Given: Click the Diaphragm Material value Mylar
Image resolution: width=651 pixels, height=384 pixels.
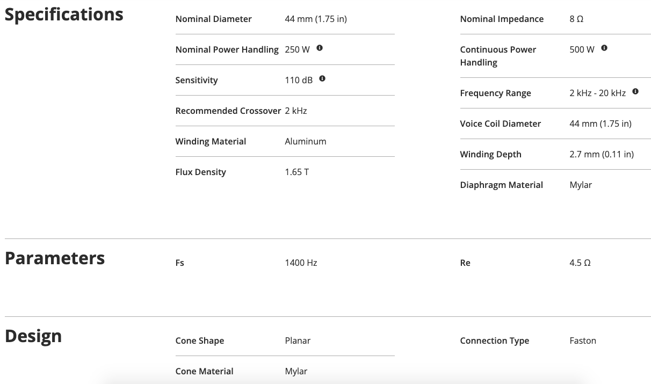Looking at the screenshot, I should 581,185.
